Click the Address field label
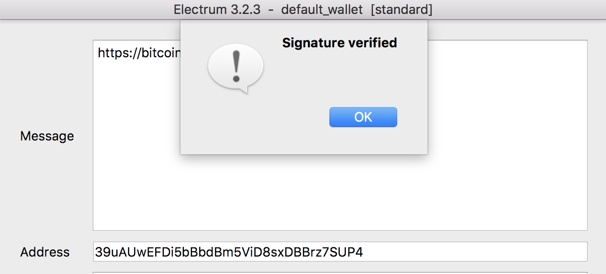Screen dimensions: 606x274 [x=45, y=252]
